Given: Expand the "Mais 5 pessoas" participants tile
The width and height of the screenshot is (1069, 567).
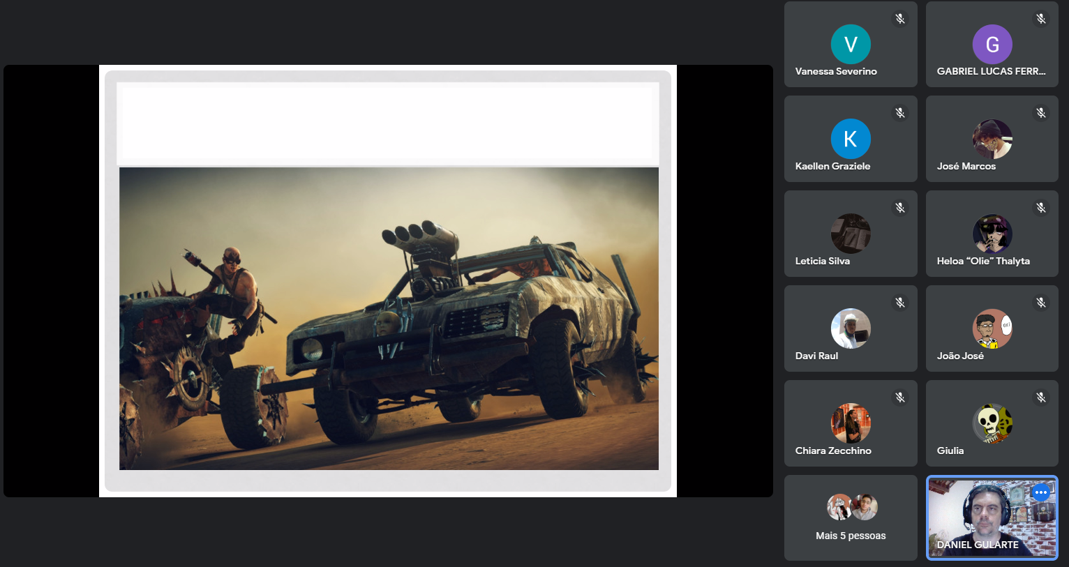Looking at the screenshot, I should (x=851, y=517).
